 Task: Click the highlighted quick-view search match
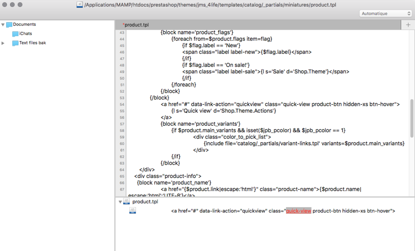pos(298,211)
